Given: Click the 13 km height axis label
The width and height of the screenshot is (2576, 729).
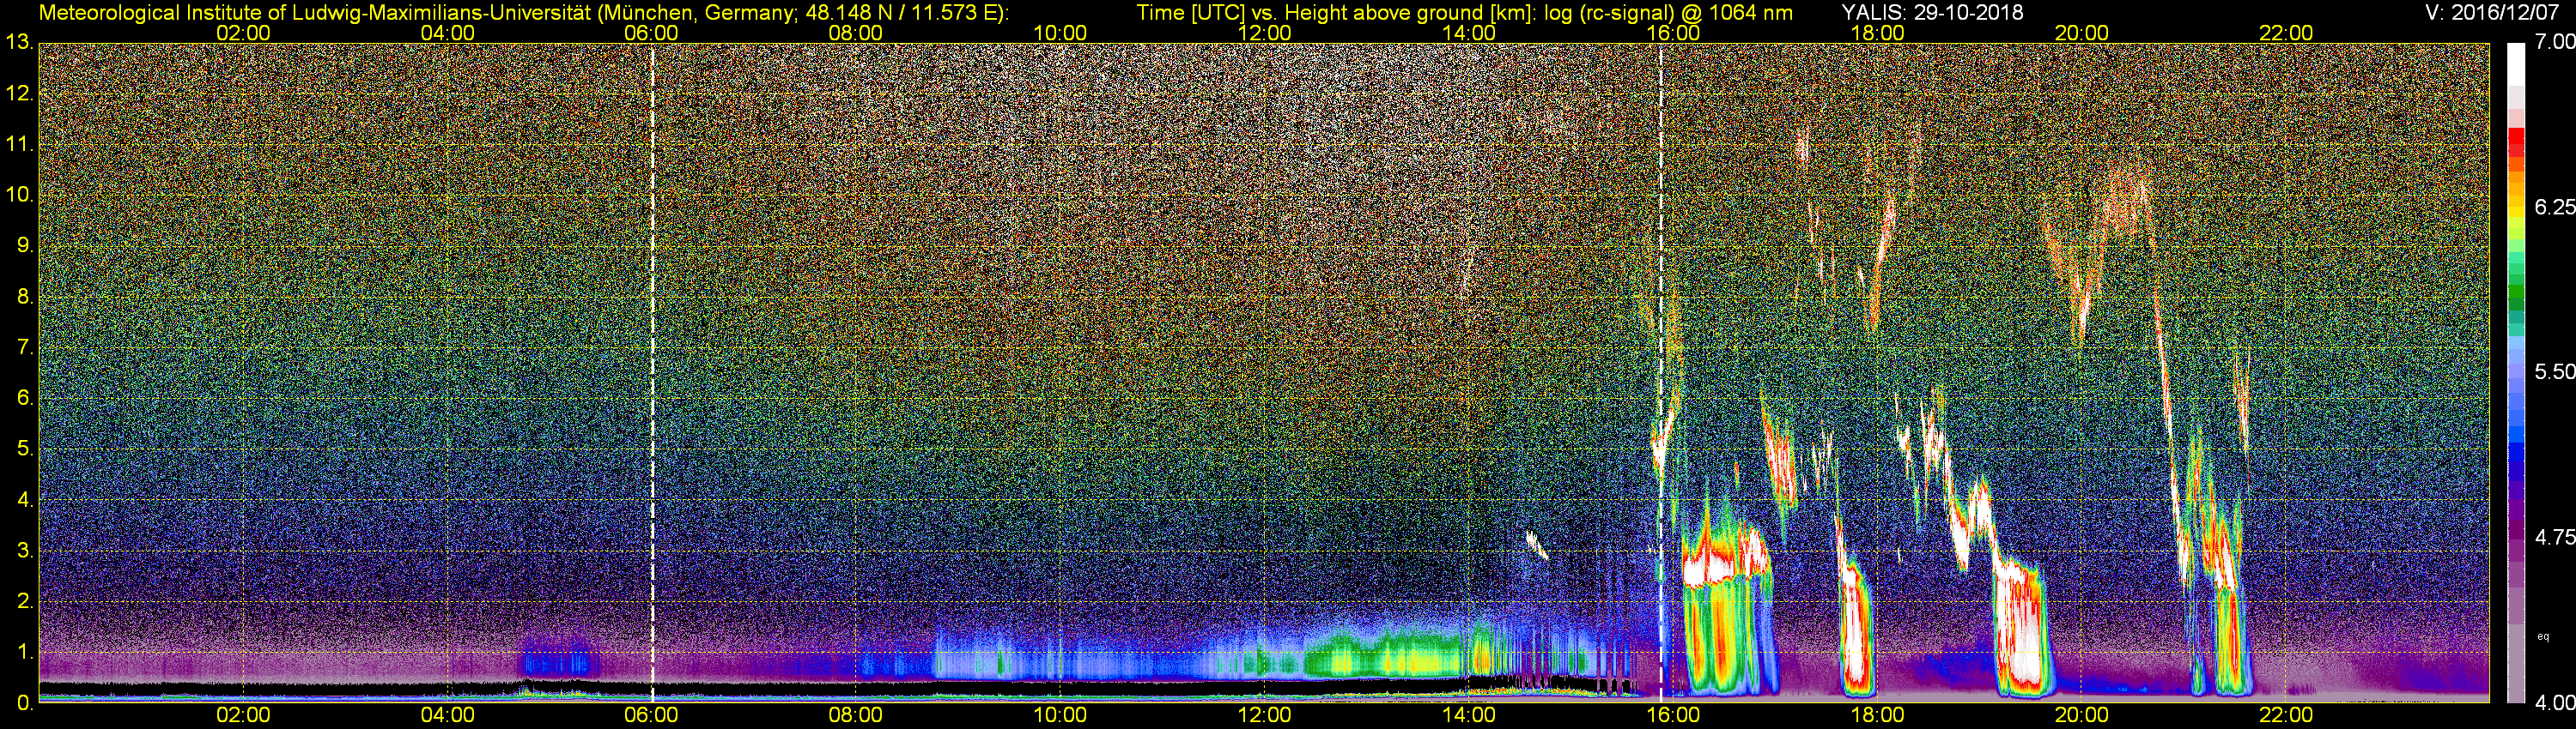Looking at the screenshot, I should 20,43.
